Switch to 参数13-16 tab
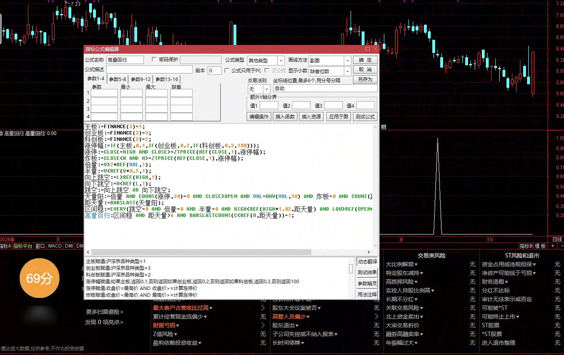 click(x=167, y=79)
